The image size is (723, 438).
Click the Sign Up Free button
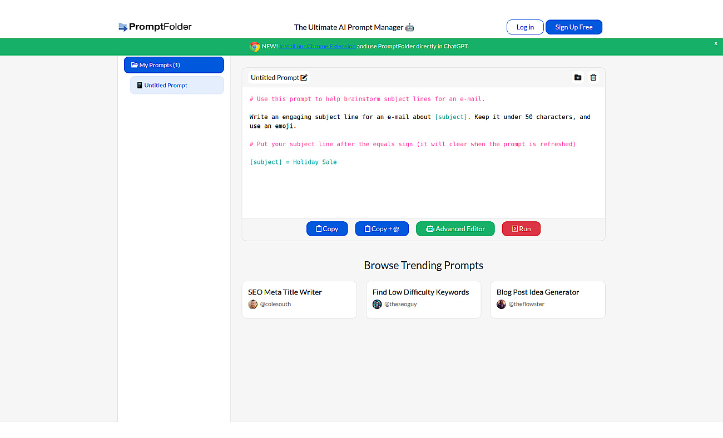(x=574, y=27)
